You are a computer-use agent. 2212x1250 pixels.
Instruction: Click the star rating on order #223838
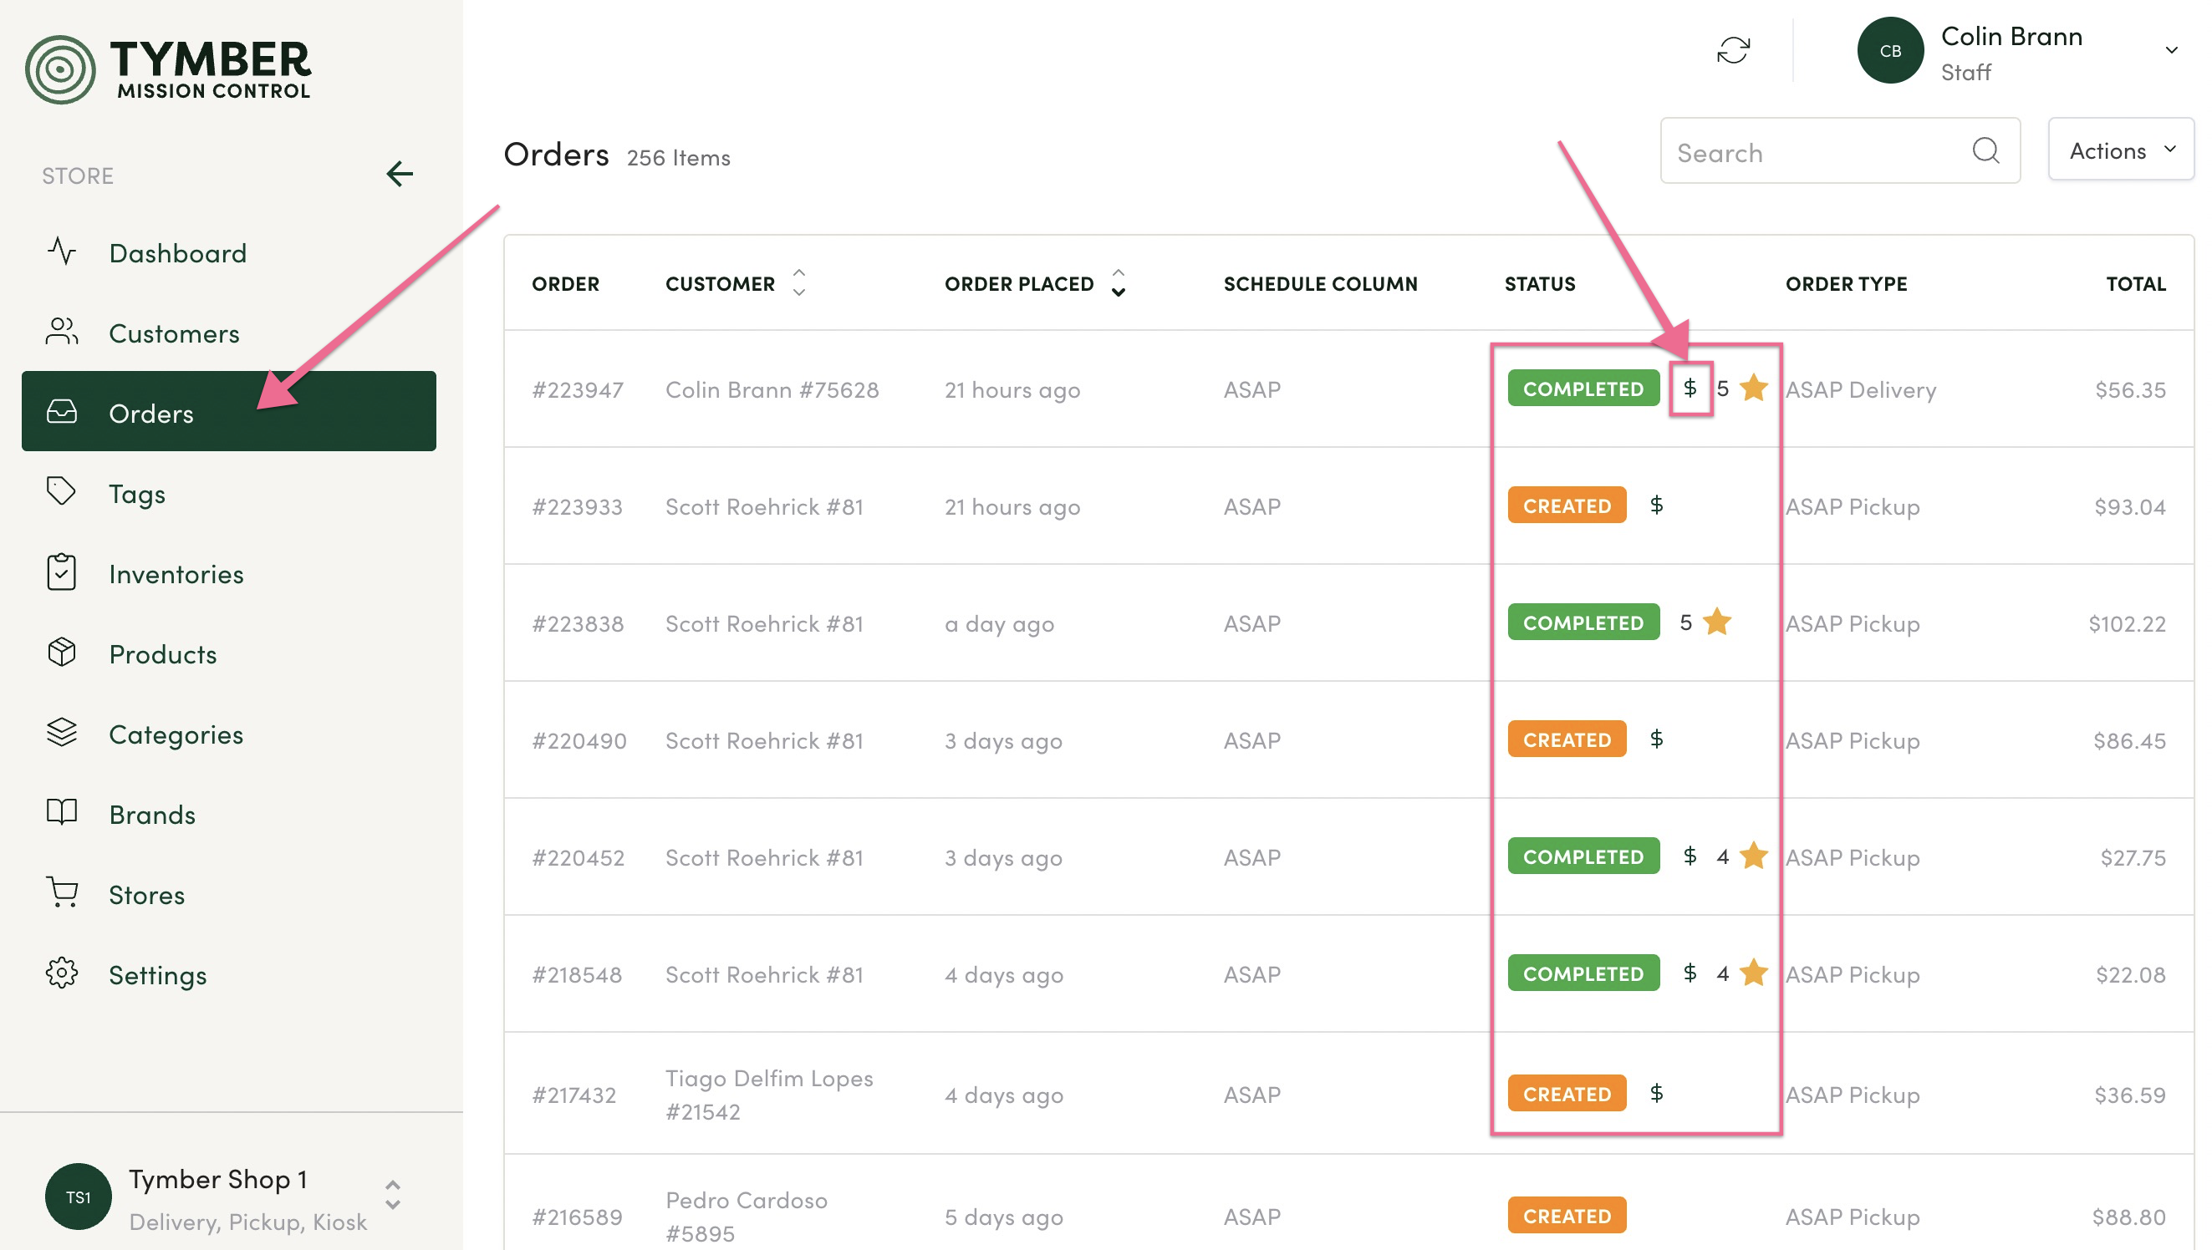1717,622
